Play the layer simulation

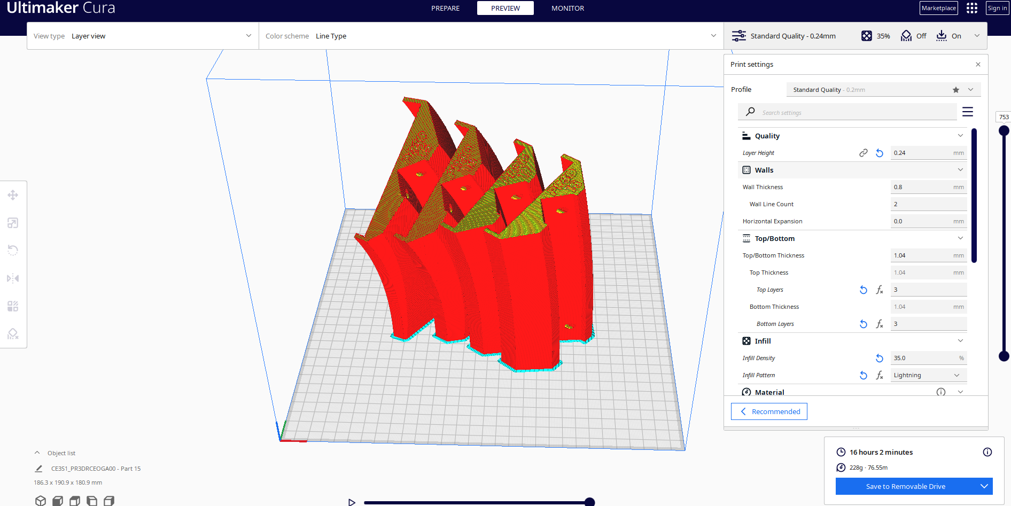tap(352, 502)
